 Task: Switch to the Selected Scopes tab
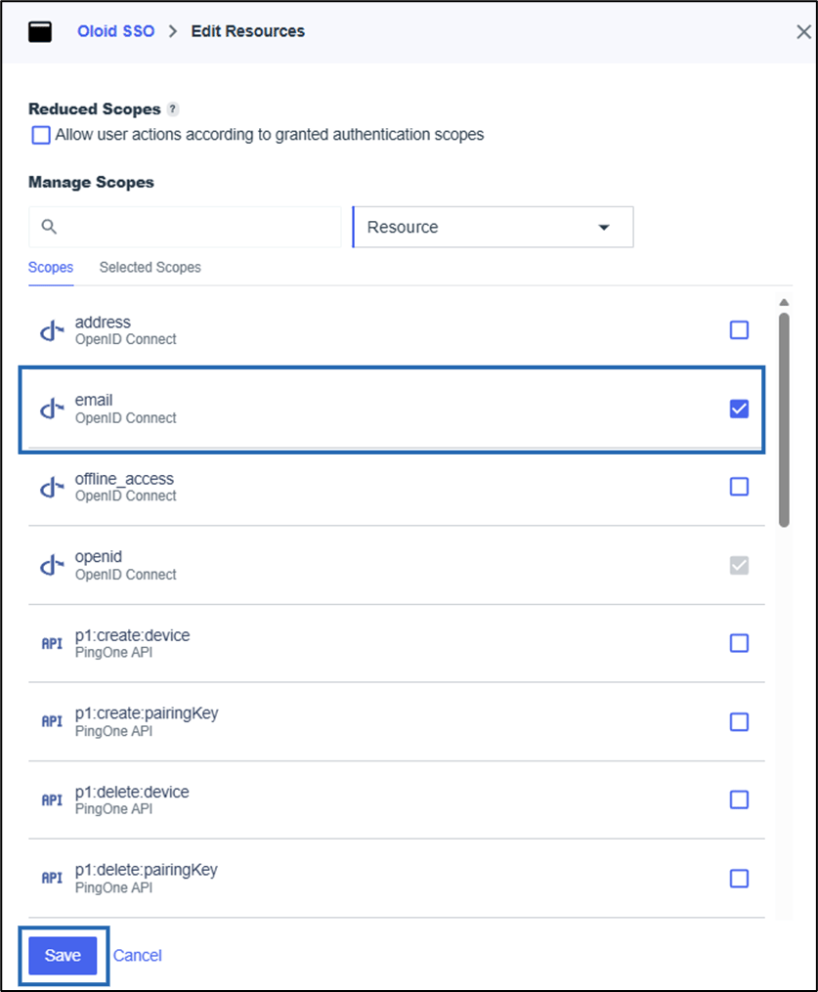coord(150,268)
